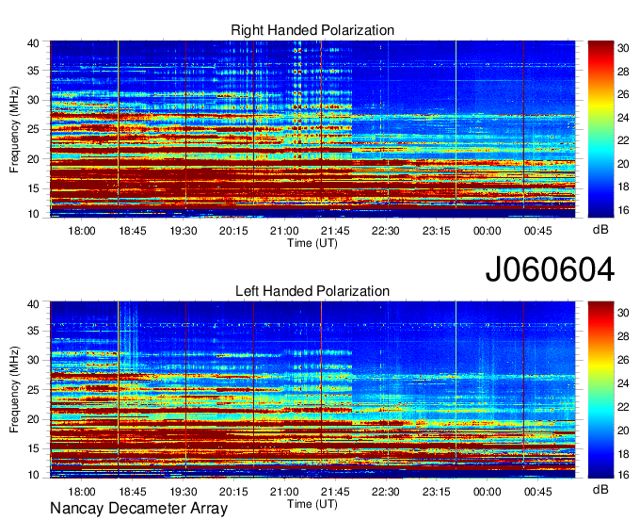Click the '21:00' tick label on lower plot
Image resolution: width=640 pixels, height=520 pixels.
click(x=284, y=492)
